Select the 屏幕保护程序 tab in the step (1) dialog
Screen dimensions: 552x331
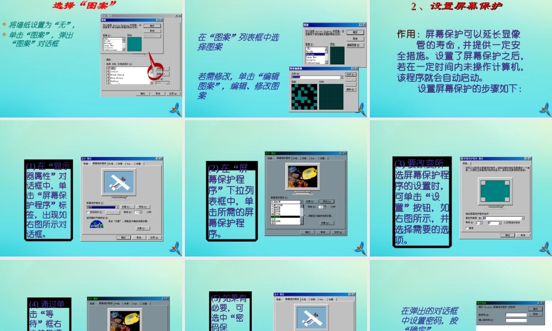click(99, 163)
